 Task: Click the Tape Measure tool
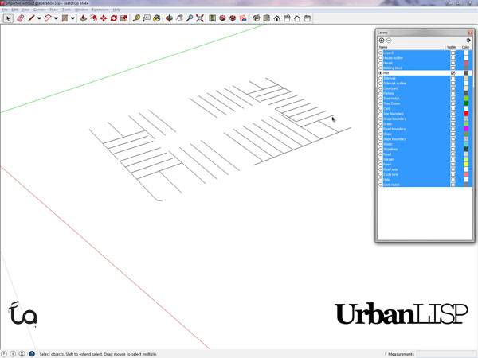(x=135, y=18)
